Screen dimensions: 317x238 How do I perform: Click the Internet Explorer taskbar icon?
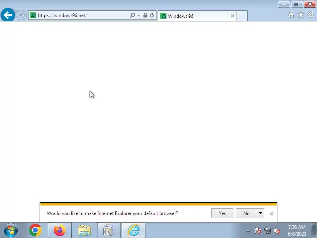pos(134,230)
